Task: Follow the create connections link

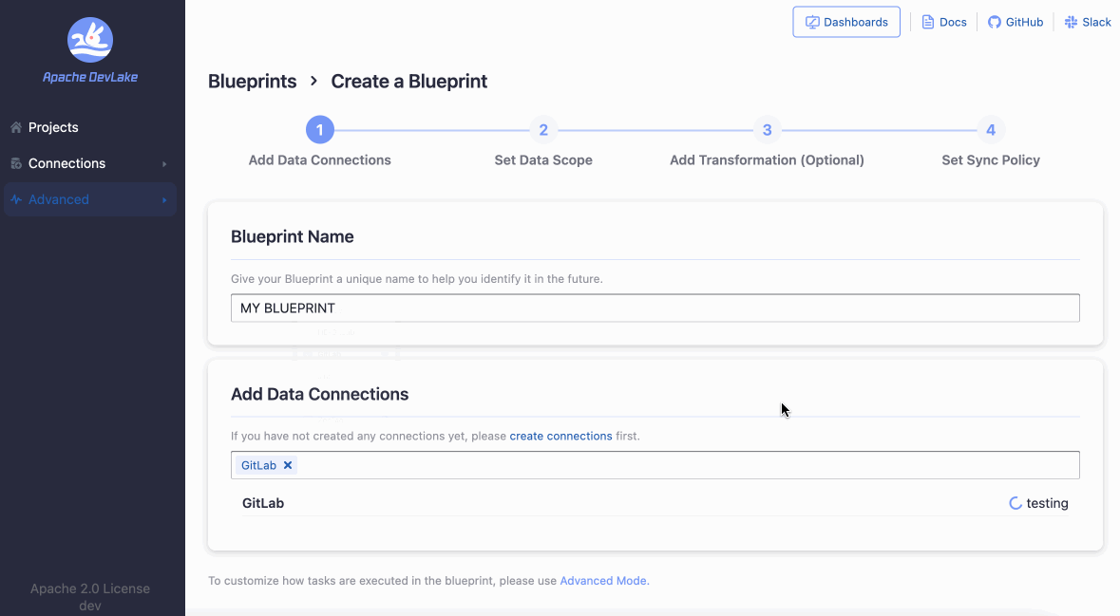Action: tap(560, 436)
